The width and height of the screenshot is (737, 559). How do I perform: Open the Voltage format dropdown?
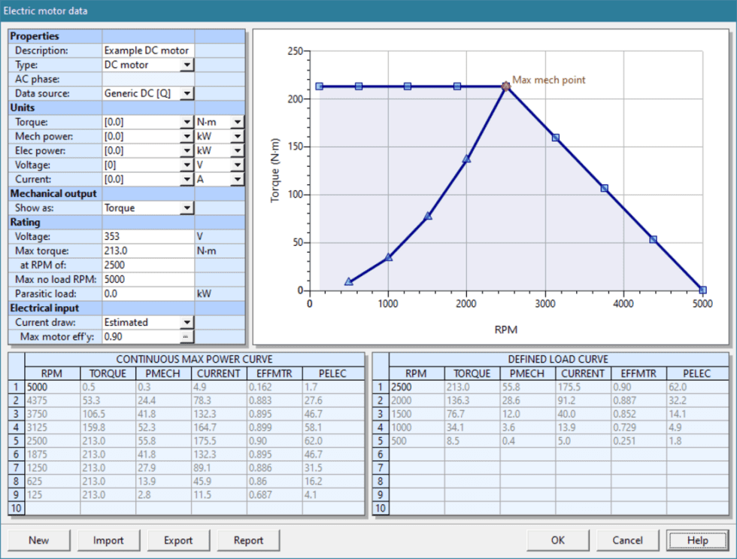click(x=187, y=165)
